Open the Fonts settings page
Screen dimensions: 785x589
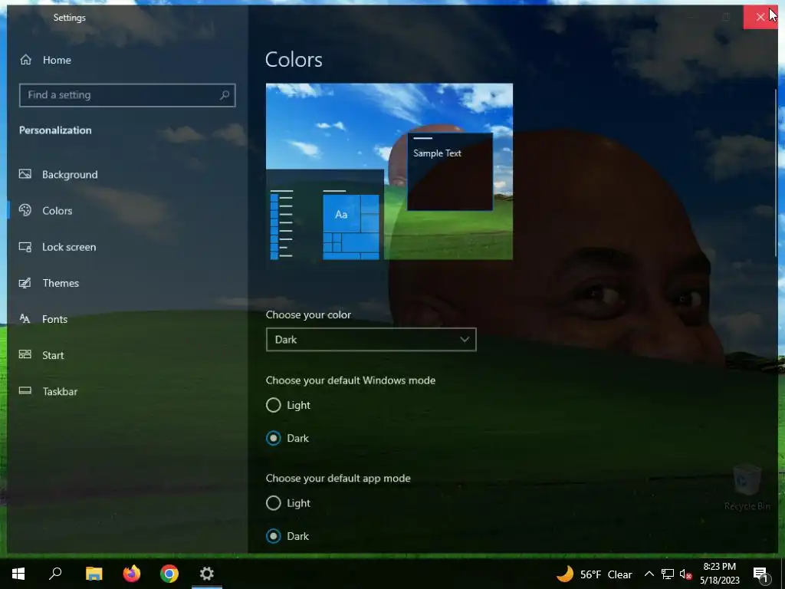(x=127, y=319)
